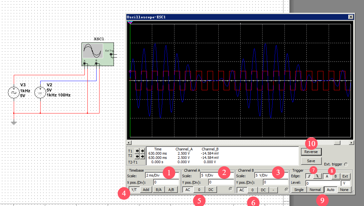
Task: Click the T1 cursor left arrow
Action: (x=137, y=151)
